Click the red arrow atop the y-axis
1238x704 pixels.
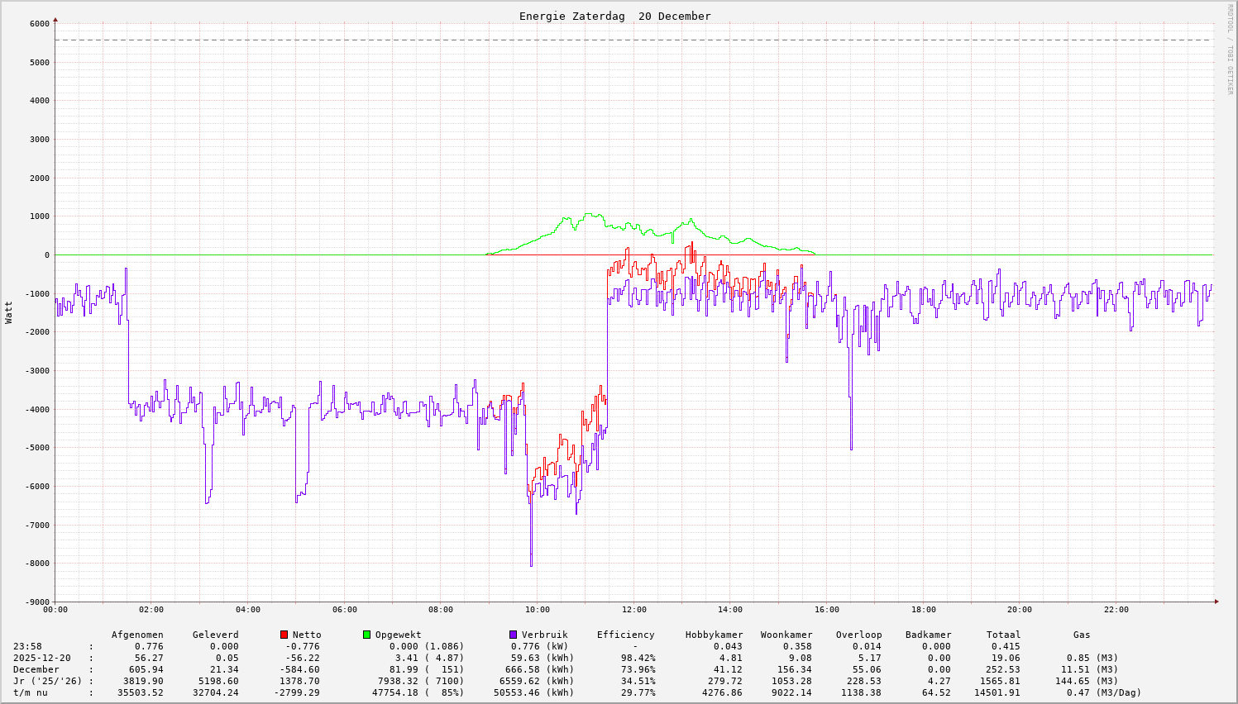coord(55,19)
